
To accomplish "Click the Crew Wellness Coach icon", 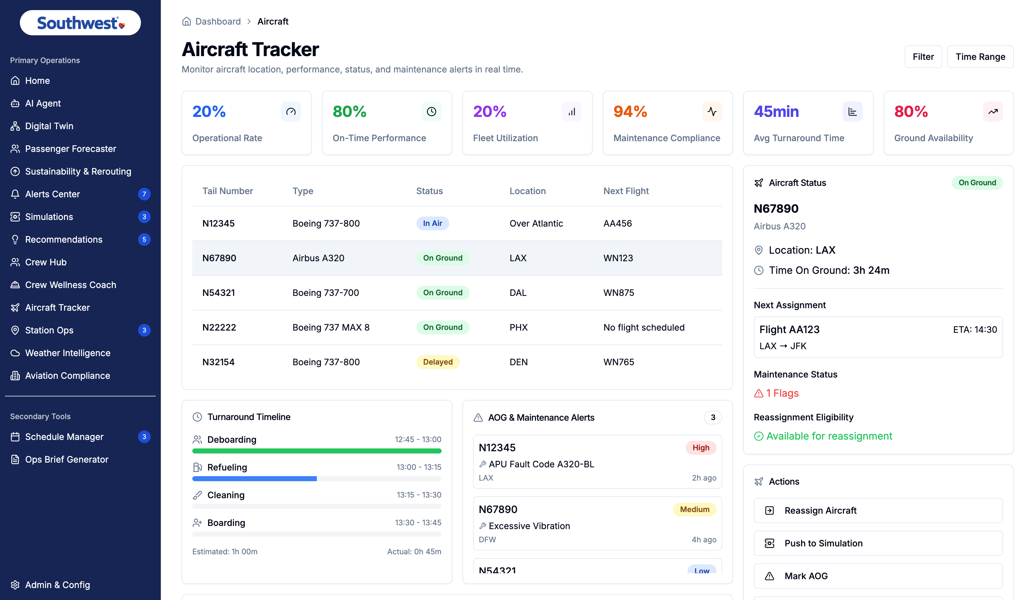I will click(15, 285).
